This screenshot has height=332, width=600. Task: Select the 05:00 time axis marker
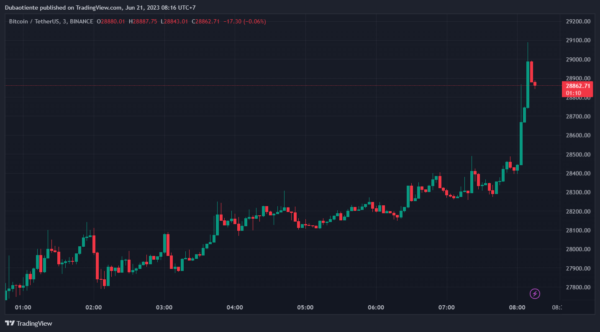click(x=305, y=307)
